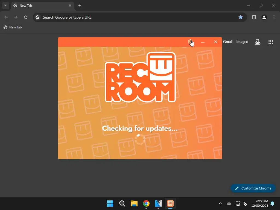Viewport: 280px width, 210px height.
Task: Open the muted volume tray icon
Action: click(x=245, y=203)
